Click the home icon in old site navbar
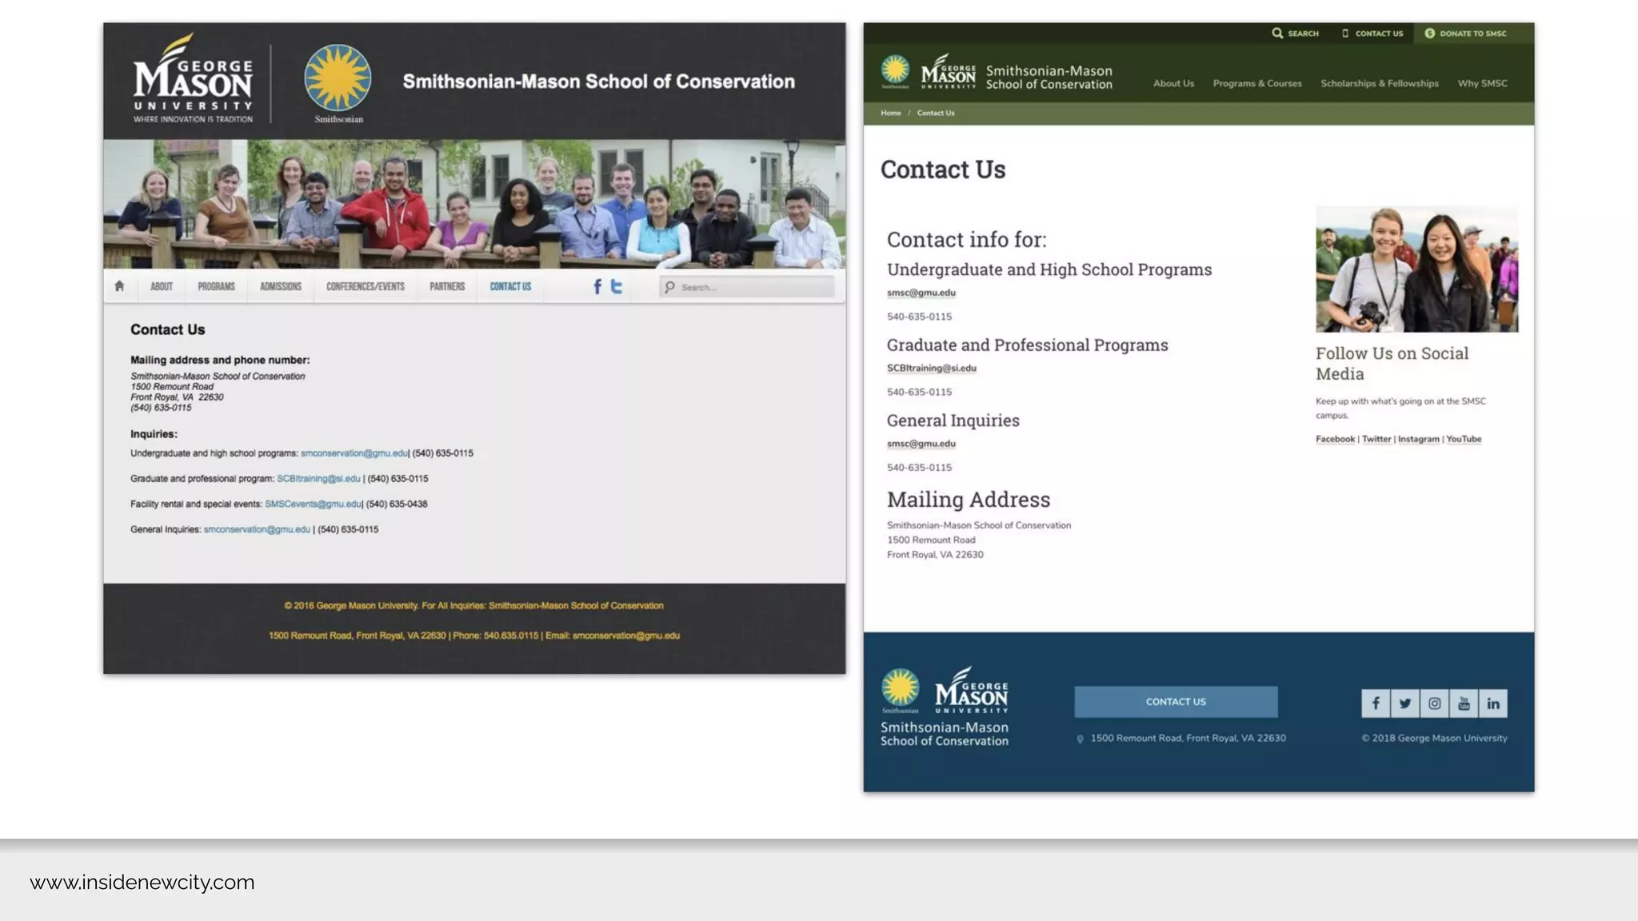Image resolution: width=1638 pixels, height=921 pixels. tap(119, 286)
